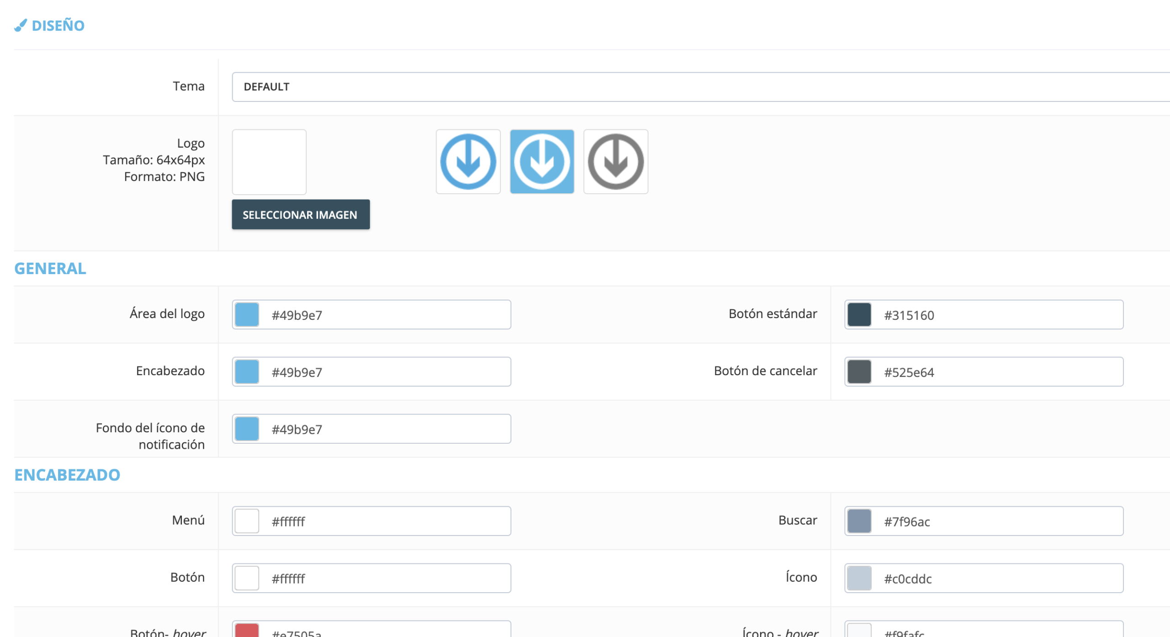Click the empty logo preview box
Viewport: 1170px width, 637px height.
[269, 162]
